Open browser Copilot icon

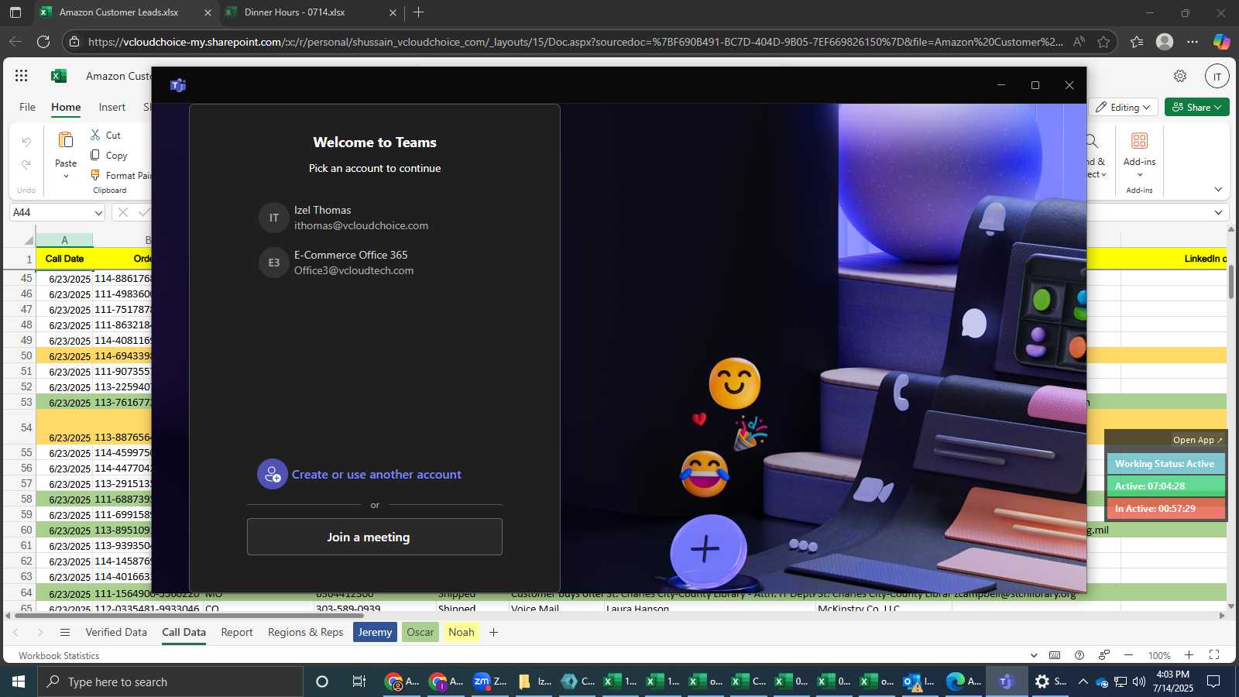[x=1221, y=42]
